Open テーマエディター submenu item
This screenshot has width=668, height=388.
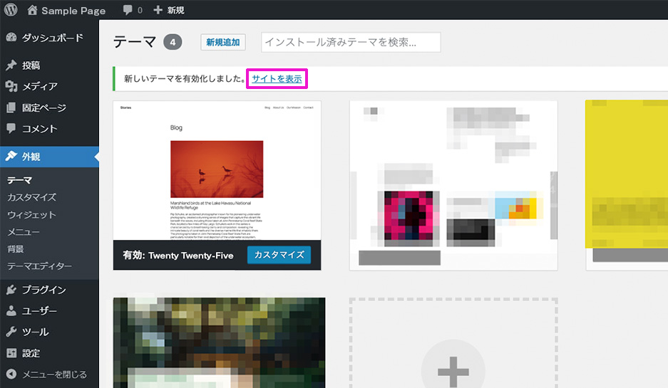tap(39, 266)
